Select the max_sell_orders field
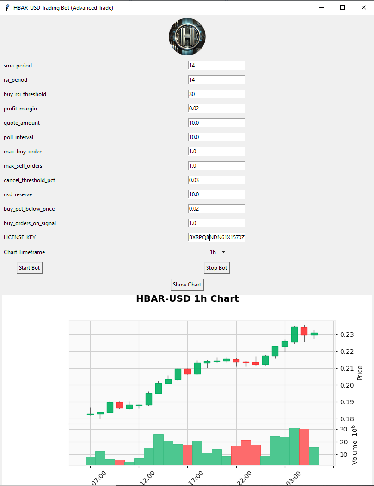 (x=216, y=165)
